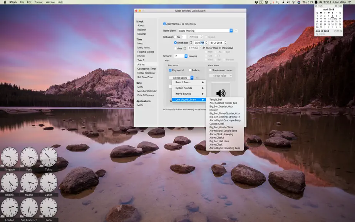Screen dimensions: 355x222
Task: Click the Tokyo floating clock face
Action: [x=49, y=157]
